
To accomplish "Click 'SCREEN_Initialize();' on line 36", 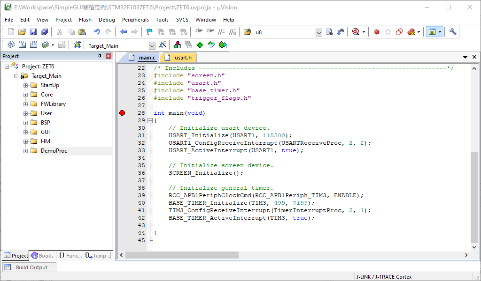I will (206, 173).
